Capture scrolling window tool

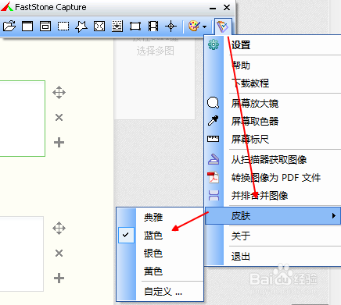click(117, 27)
